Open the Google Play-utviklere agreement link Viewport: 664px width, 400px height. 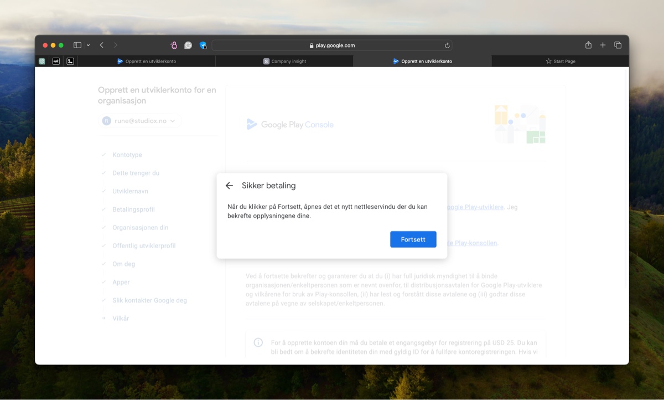coord(475,207)
